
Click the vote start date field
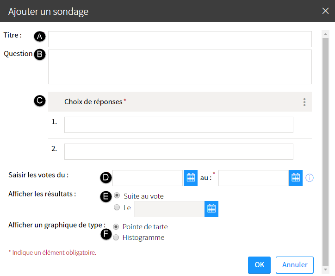[x=148, y=178]
